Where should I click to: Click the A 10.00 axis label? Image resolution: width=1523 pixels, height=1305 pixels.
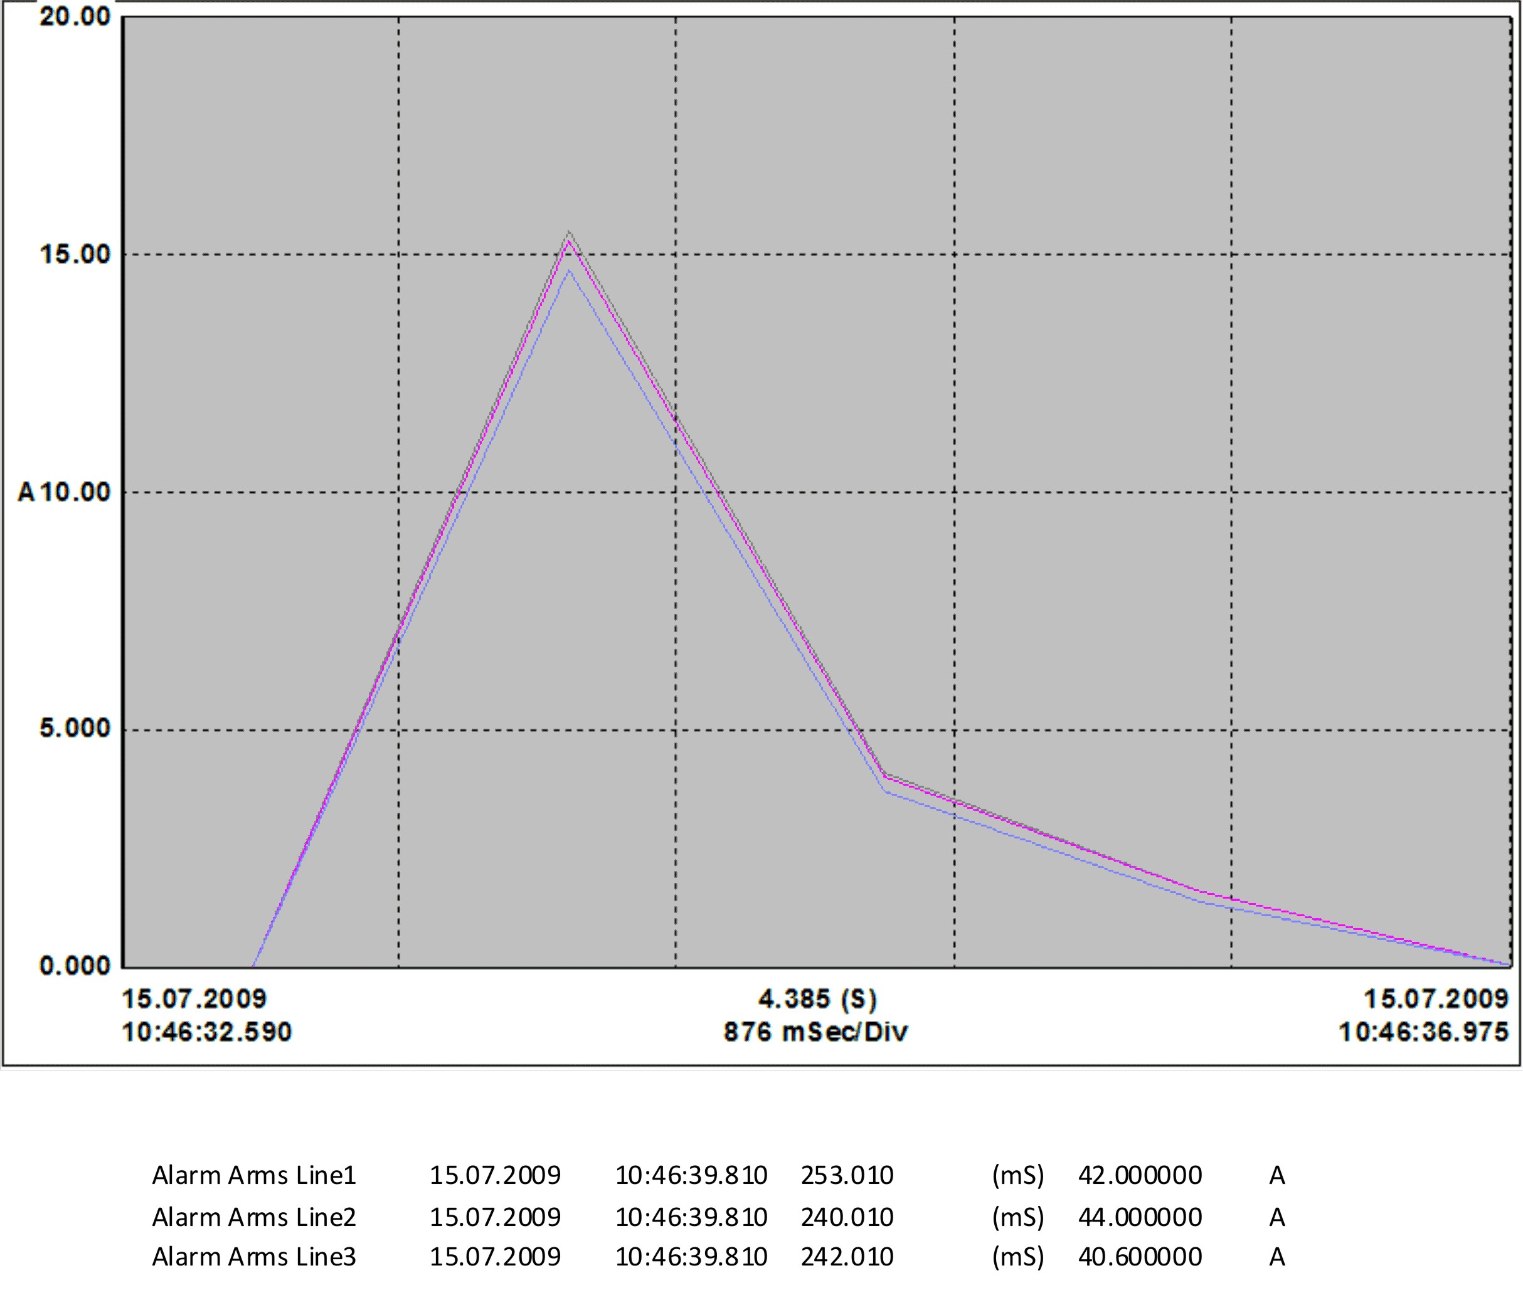[x=64, y=492]
